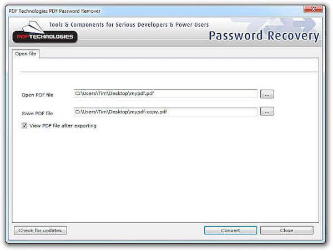Click Check for updates button

(x=41, y=230)
